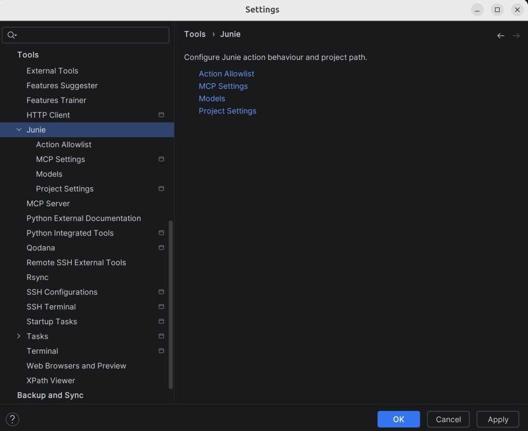Go forward with the right arrow

pos(516,36)
